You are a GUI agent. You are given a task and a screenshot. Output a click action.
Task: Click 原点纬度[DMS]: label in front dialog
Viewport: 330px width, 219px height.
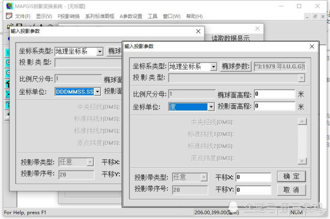click(212, 158)
